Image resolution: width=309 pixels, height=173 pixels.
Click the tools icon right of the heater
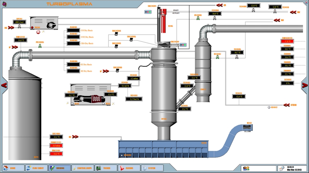(x=113, y=103)
